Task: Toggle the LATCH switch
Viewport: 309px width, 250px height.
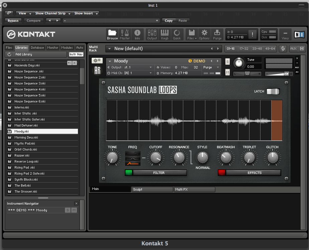Action: click(x=273, y=91)
